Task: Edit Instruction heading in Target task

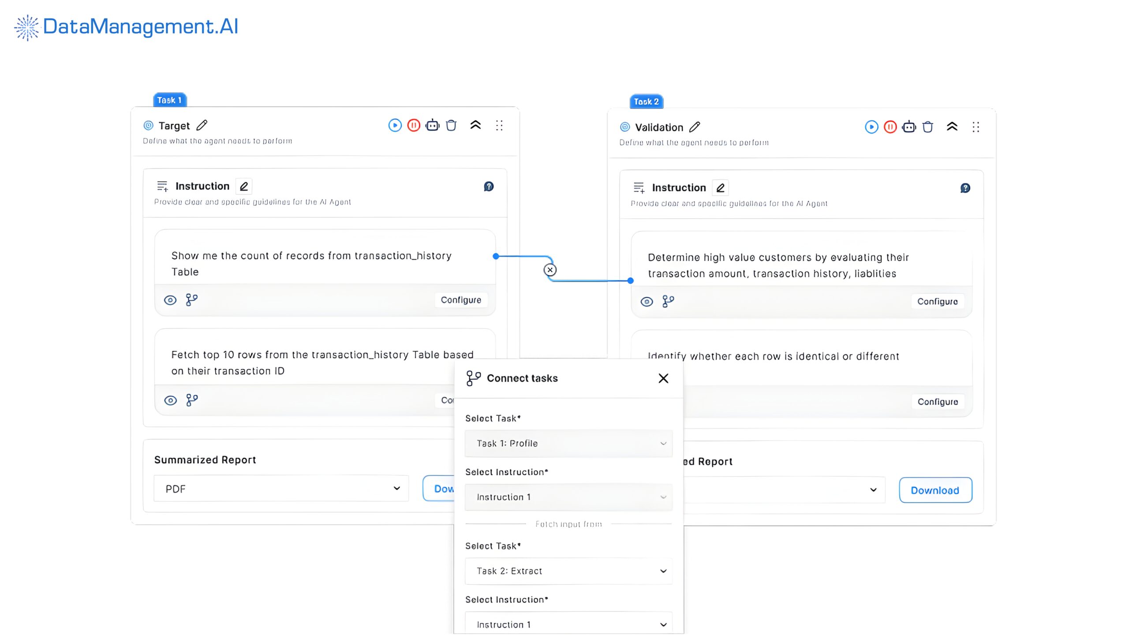Action: pyautogui.click(x=244, y=187)
